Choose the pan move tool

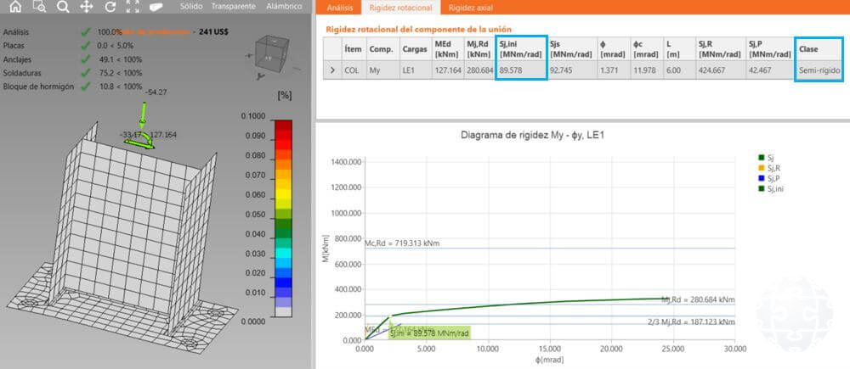tap(86, 7)
